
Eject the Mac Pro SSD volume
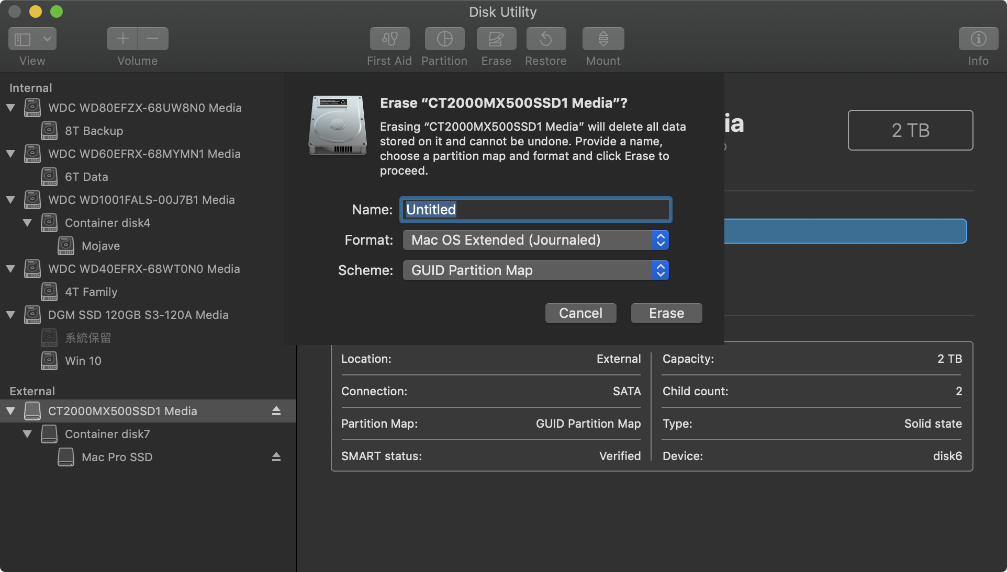[276, 457]
